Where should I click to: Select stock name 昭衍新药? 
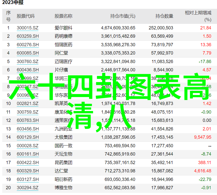(63, 179)
